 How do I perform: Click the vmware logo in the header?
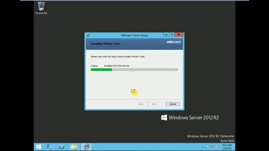(174, 42)
